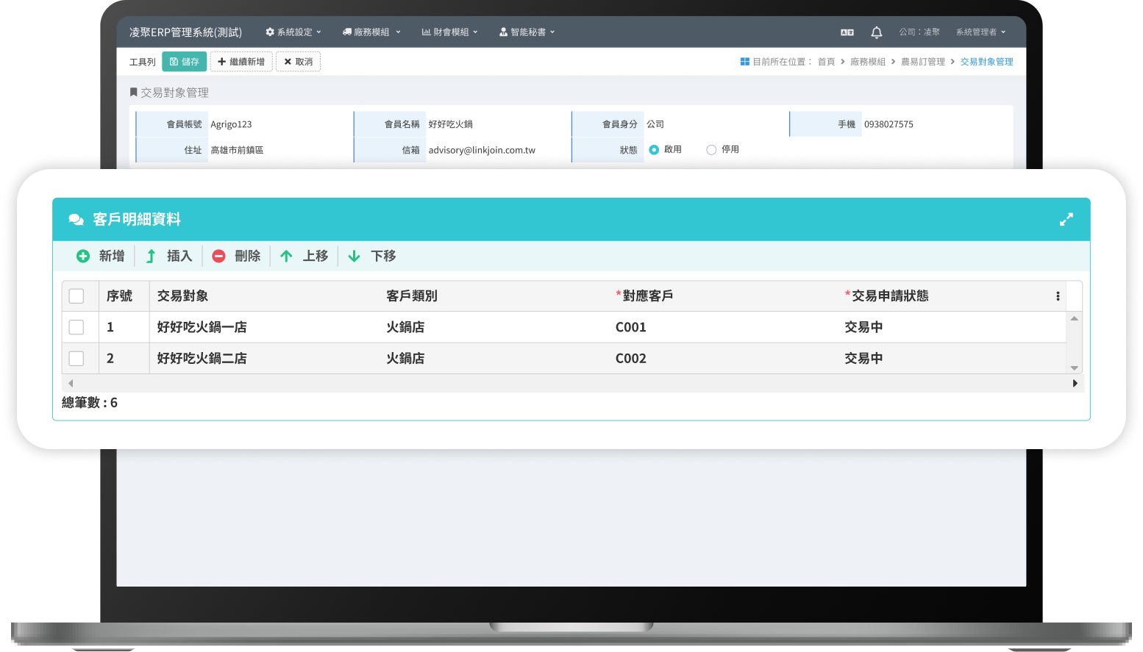Open the 系統設定 dropdown menu
The height and width of the screenshot is (652, 1143).
click(292, 32)
